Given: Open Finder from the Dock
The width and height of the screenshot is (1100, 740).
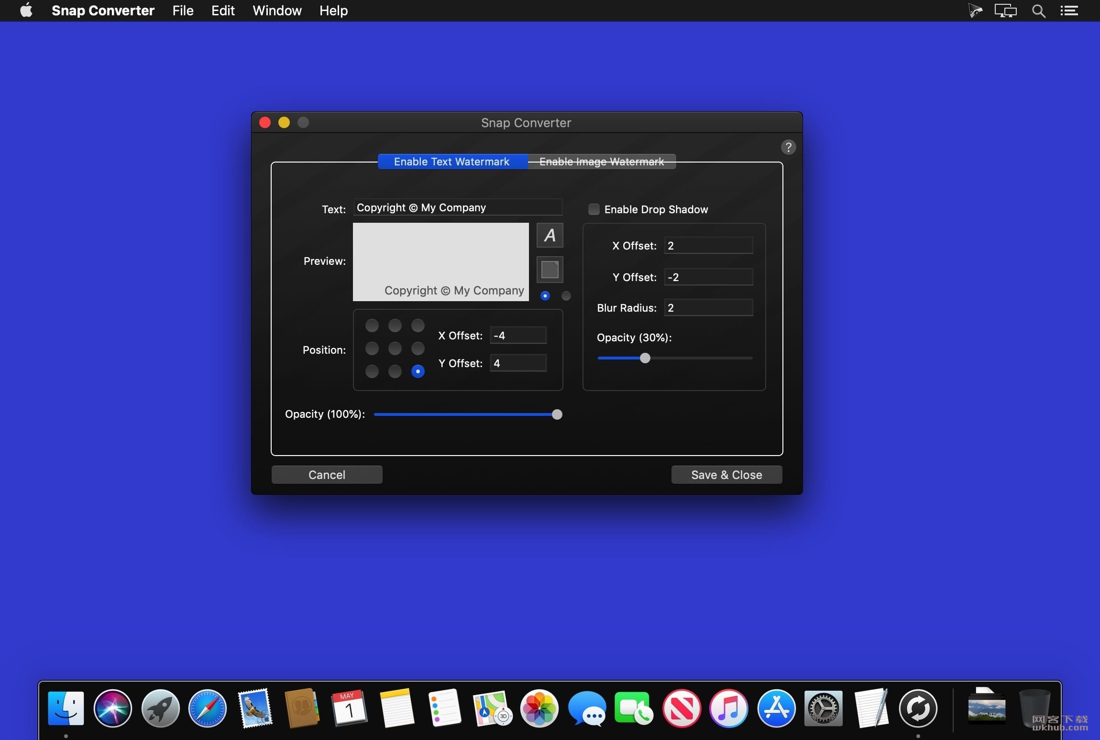Looking at the screenshot, I should pyautogui.click(x=66, y=708).
